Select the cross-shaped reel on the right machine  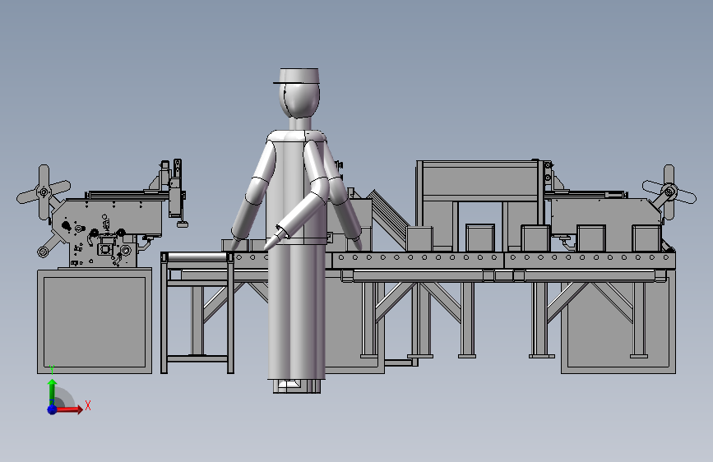[x=669, y=192]
